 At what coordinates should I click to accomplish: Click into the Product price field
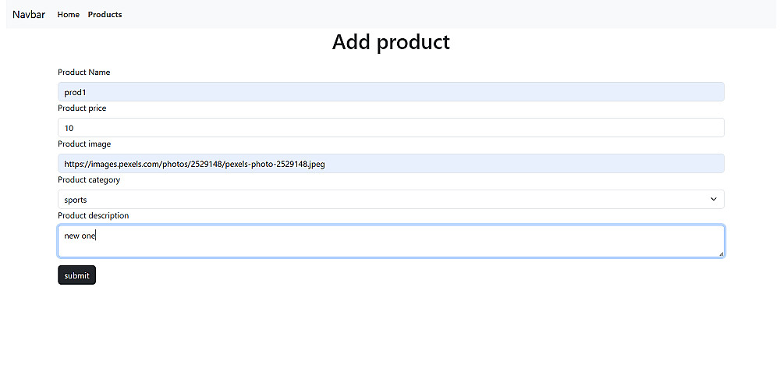click(391, 128)
